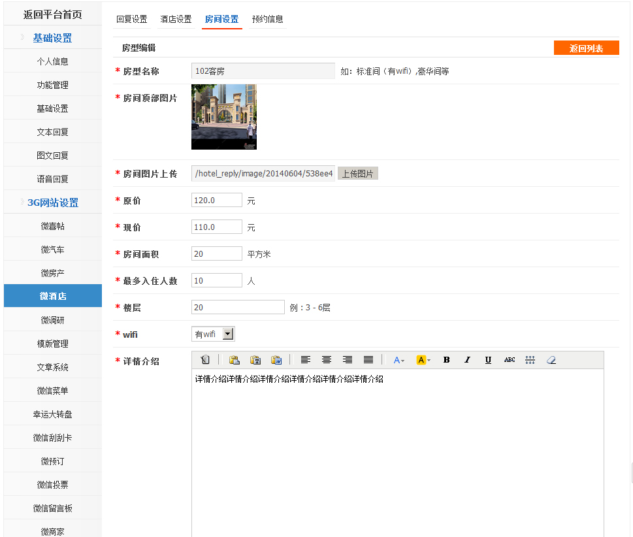Open 微信菜单 in the sidebar
633x537 pixels.
click(52, 391)
